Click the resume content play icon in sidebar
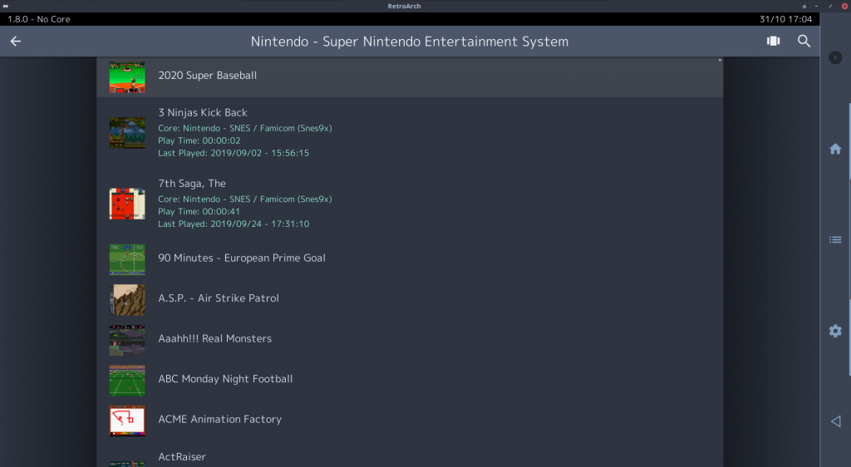851x467 pixels. click(835, 57)
